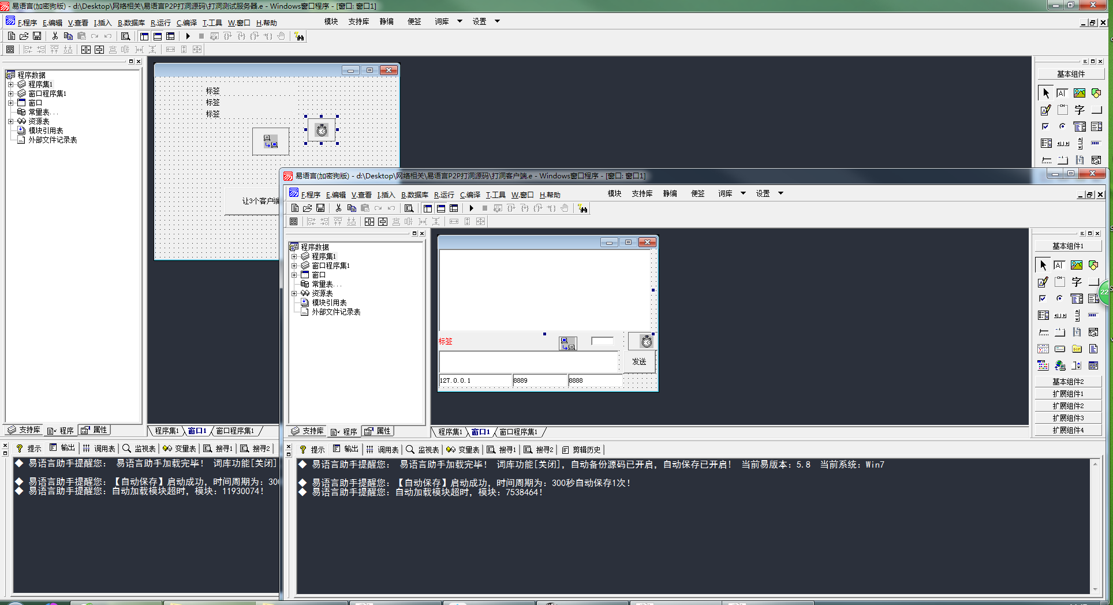Expand 窗口程序集1 node in client window tree
Viewport: 1113px width, 605px height.
pyautogui.click(x=294, y=266)
